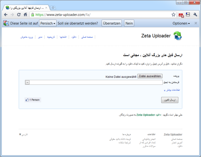Viewport: 201px width, 157px height.
Task: Expand the Optionen dropdown in the translate bar
Action: 181,23
